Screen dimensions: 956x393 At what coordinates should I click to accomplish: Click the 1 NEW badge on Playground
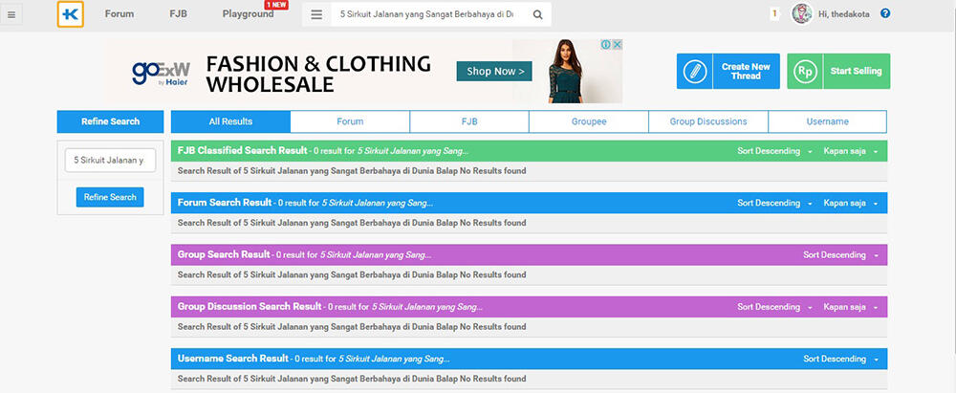tap(277, 5)
